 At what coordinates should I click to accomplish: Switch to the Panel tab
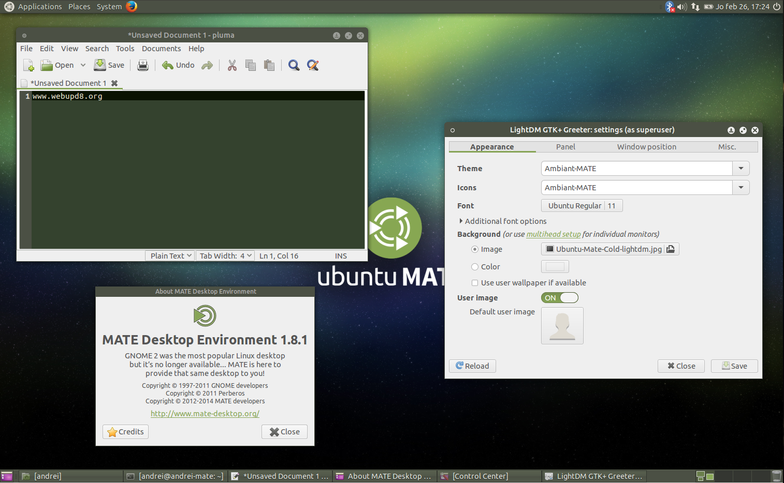click(x=565, y=147)
